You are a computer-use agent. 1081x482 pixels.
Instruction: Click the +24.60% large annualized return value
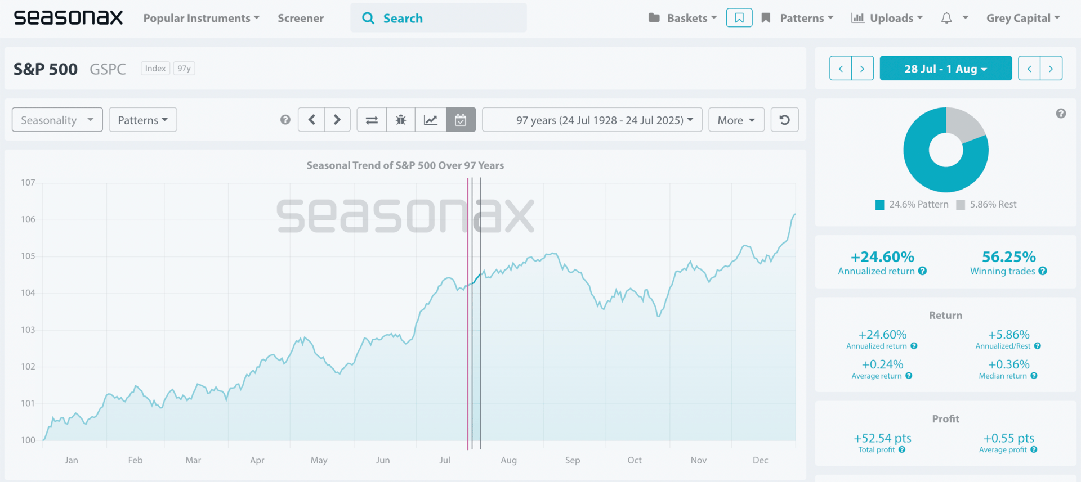[882, 257]
